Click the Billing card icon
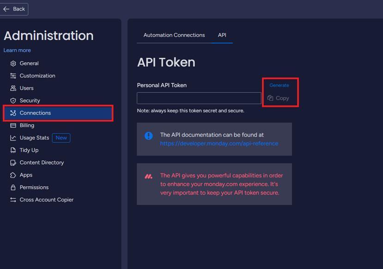383x269 pixels. pos(13,125)
